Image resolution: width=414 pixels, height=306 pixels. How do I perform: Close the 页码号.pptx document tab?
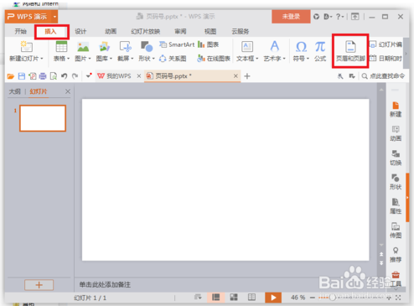click(x=235, y=76)
